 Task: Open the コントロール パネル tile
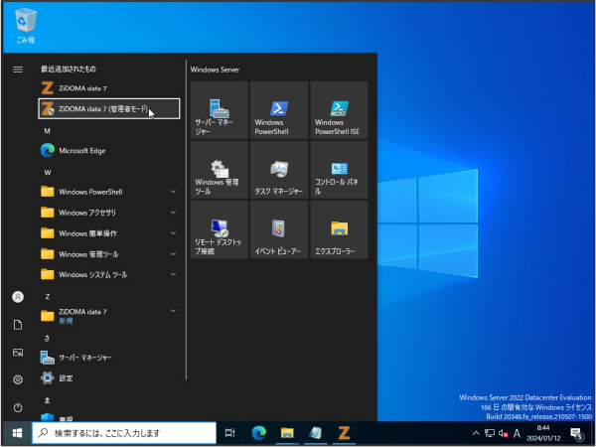click(x=339, y=170)
